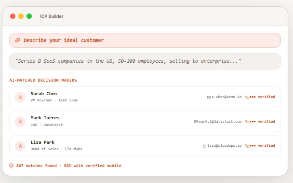Viewport: 293px width, 183px height.
Task: Click Sarah Chen's avatar icon
Action: coord(20,97)
